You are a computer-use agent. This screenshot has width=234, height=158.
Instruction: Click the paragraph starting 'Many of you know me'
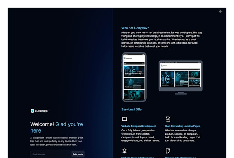click(x=161, y=40)
